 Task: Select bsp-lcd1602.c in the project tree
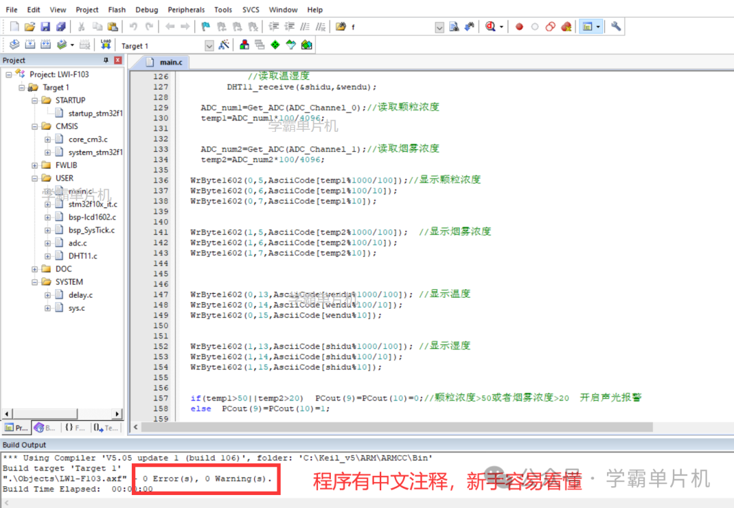92,217
